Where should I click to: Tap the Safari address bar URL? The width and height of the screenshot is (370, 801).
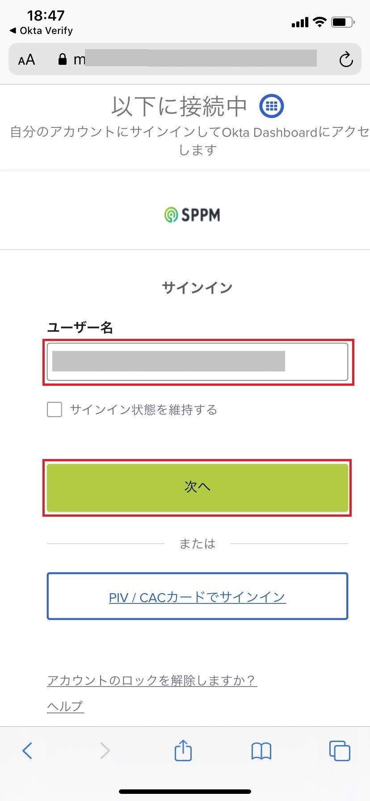click(195, 59)
